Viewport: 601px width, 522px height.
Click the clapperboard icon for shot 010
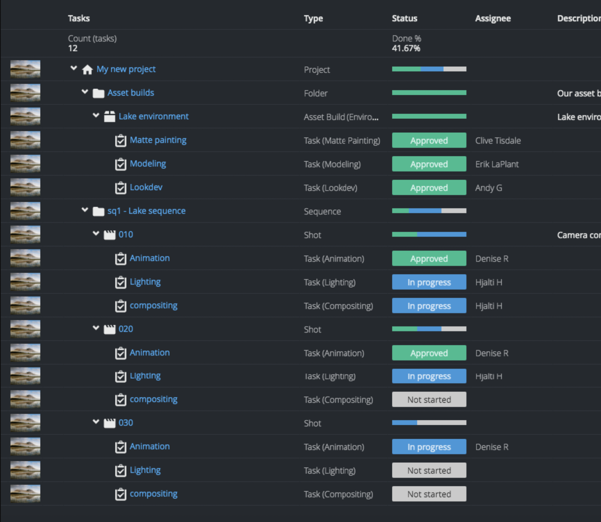pyautogui.click(x=109, y=235)
